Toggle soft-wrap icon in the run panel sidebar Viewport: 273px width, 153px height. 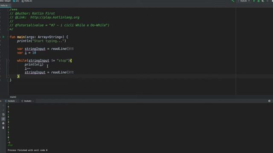(x=3, y=114)
